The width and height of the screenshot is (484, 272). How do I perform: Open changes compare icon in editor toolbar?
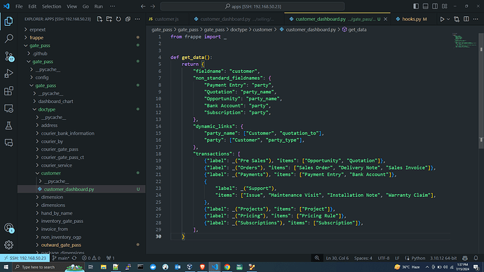[457, 19]
